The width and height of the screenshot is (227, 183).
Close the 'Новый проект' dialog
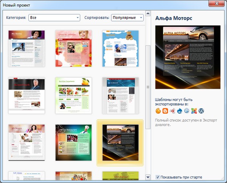(217, 4)
